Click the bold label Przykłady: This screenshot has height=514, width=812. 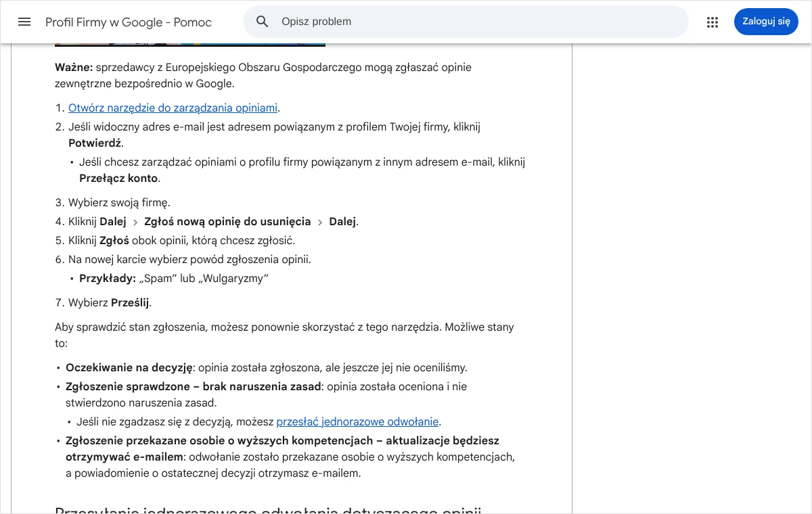[x=108, y=279]
